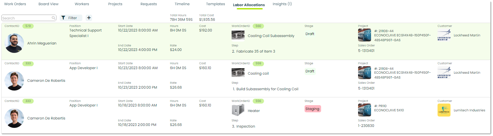Click the WorkOrderID 560 badge
The image size is (493, 136).
coord(258,26)
